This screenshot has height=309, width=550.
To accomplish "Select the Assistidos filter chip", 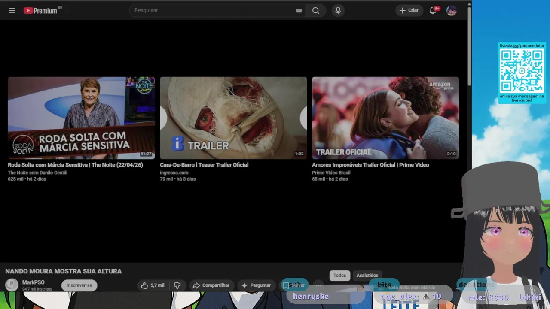I will [x=367, y=276].
